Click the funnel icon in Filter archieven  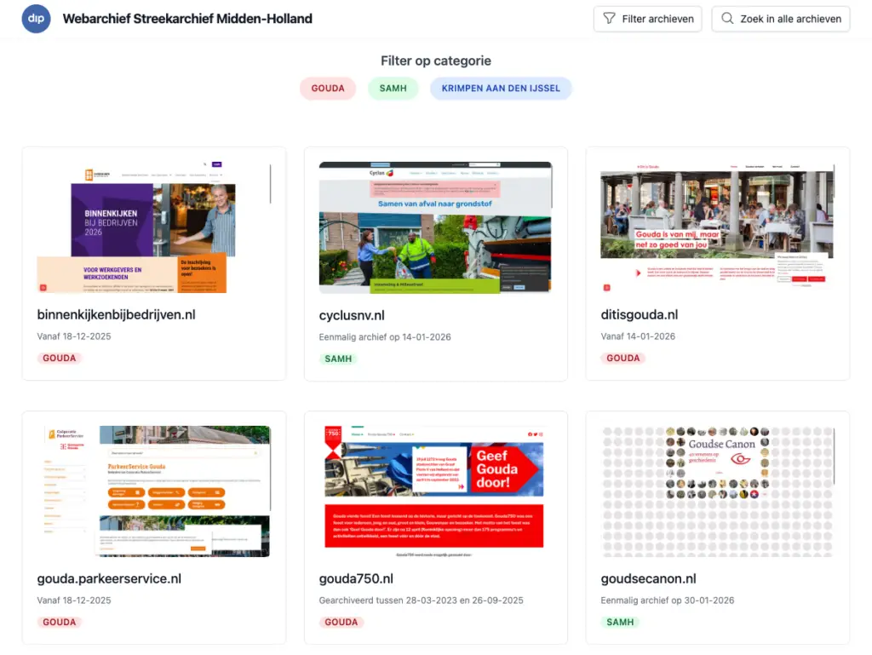coord(610,19)
